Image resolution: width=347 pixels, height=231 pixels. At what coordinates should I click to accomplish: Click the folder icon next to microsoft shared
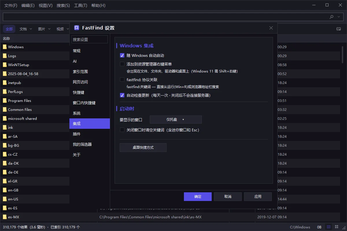tap(5, 118)
